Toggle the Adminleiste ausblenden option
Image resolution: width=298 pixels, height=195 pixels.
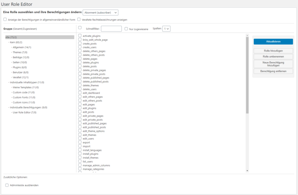7,185
